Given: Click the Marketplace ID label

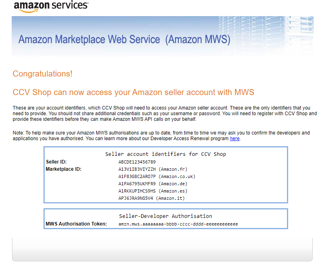Looking at the screenshot, I should click(x=64, y=169).
